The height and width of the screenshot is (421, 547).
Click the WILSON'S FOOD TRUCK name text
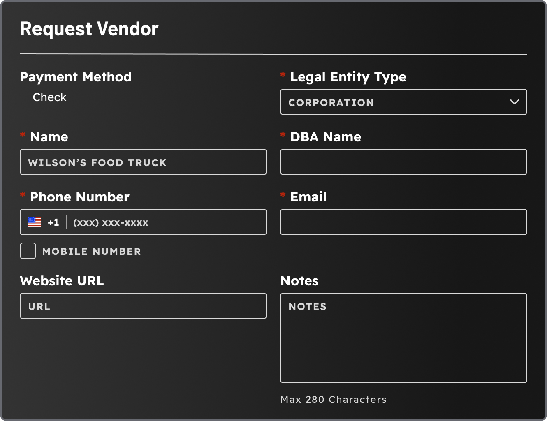click(97, 162)
